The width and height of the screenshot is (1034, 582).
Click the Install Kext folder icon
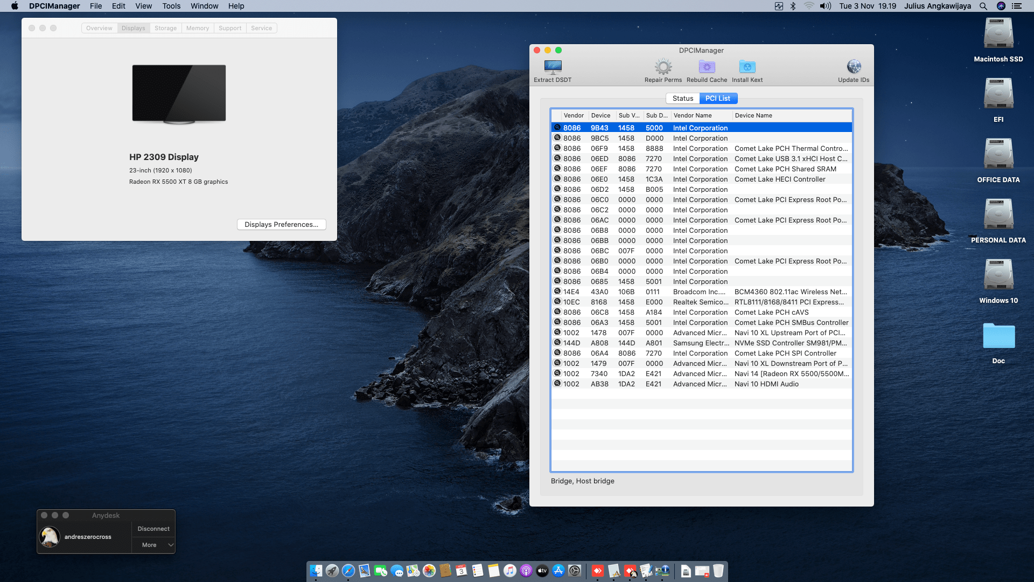(x=747, y=67)
